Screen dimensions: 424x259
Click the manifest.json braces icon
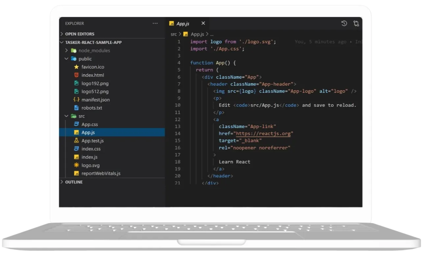(x=76, y=99)
